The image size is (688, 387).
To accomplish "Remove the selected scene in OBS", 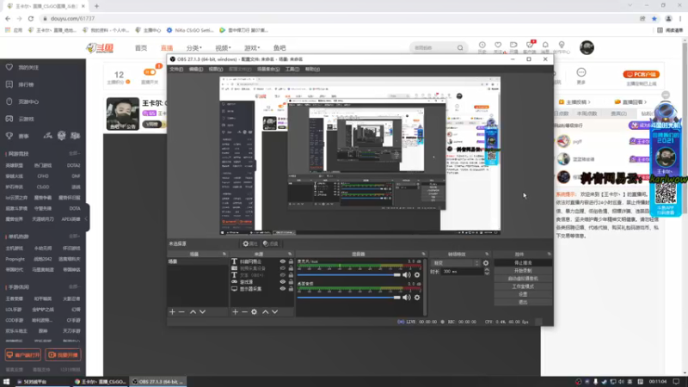I will (x=181, y=311).
